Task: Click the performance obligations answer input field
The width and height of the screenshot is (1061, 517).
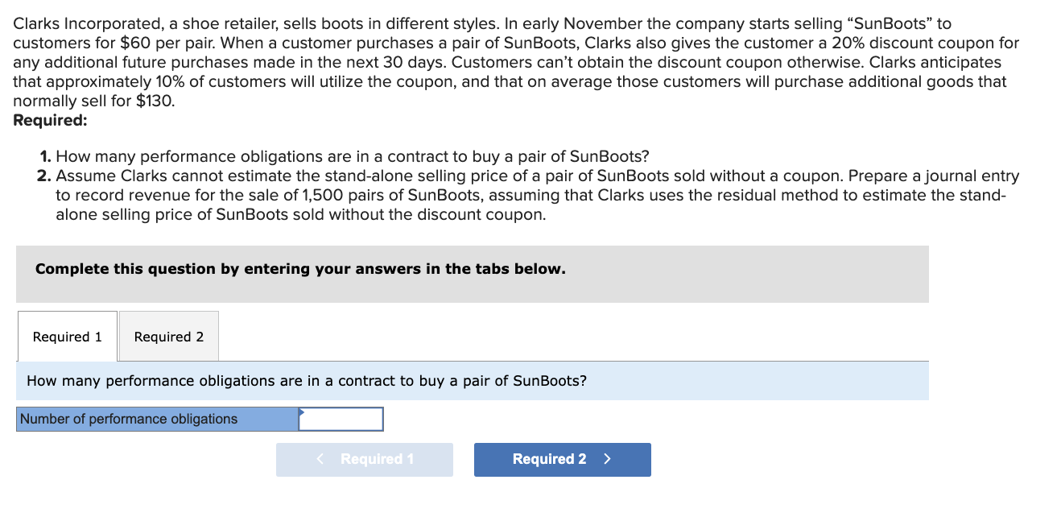Action: point(342,419)
